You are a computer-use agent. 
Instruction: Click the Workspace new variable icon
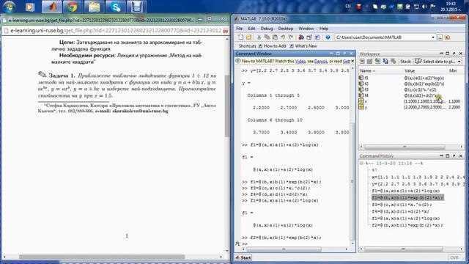tap(362, 61)
